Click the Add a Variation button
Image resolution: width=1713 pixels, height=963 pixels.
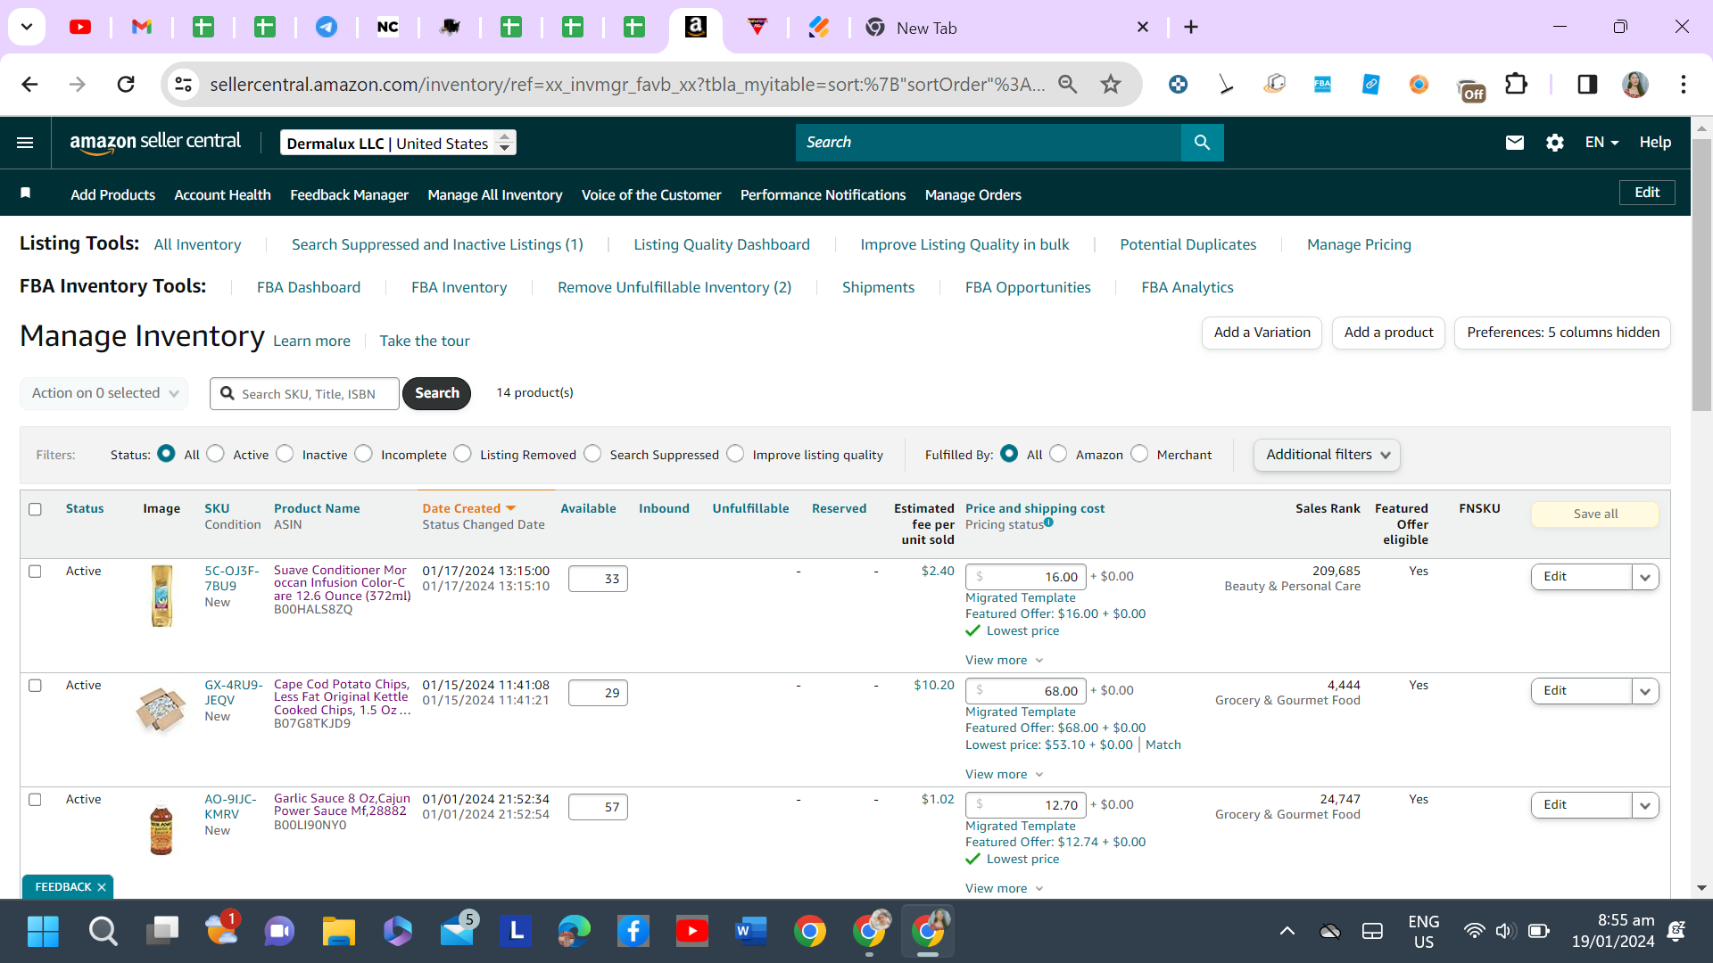[1262, 333]
